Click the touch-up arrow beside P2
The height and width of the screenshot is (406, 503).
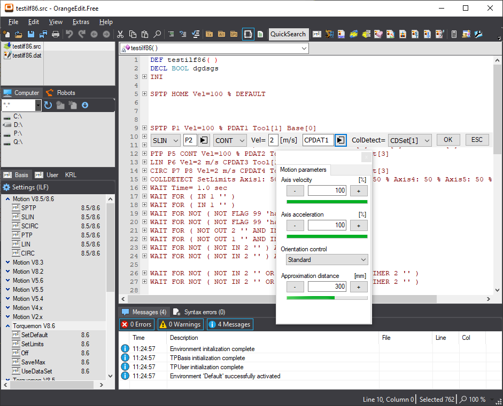point(204,140)
